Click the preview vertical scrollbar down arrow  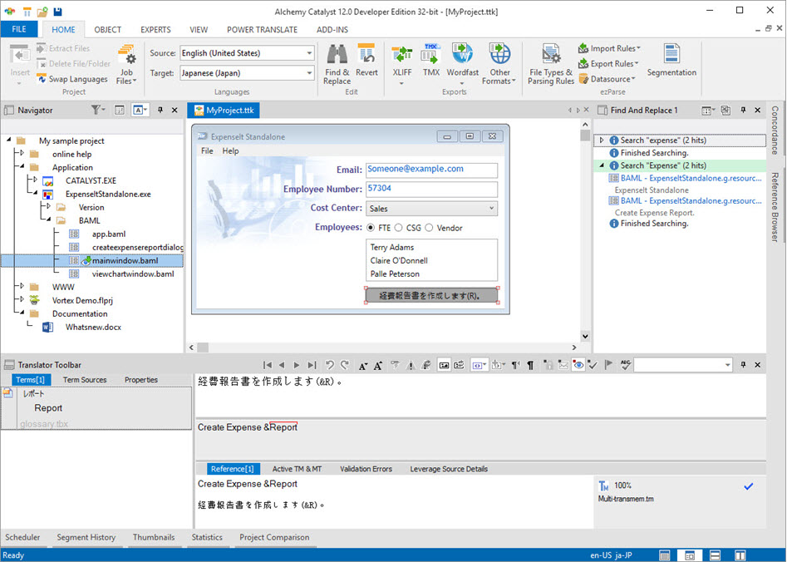[x=585, y=336]
